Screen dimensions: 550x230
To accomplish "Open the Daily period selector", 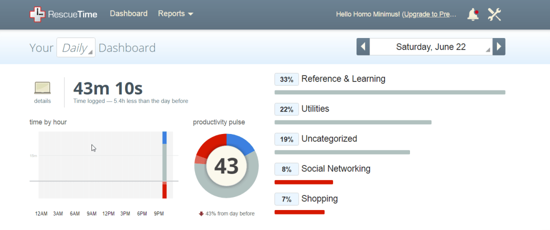I will click(x=75, y=47).
